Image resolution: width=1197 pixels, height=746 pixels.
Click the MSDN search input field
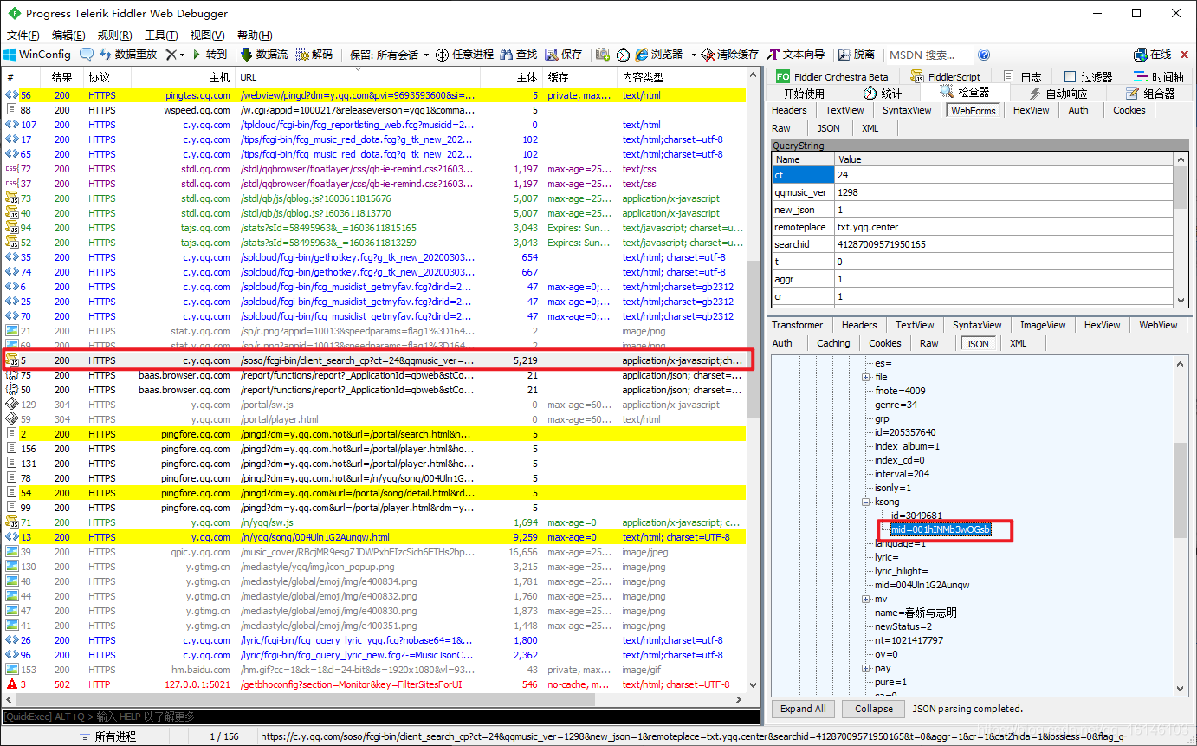[929, 55]
